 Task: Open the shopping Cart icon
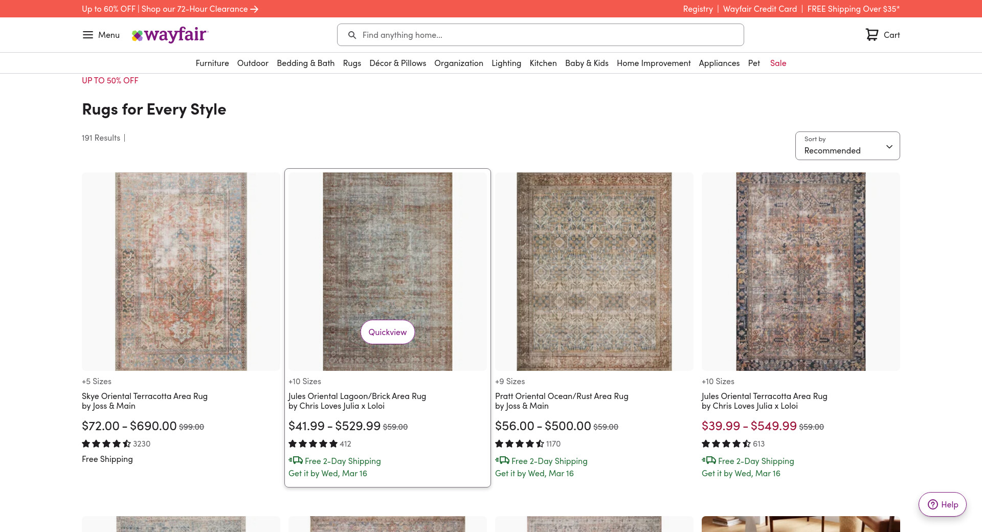[x=872, y=35]
